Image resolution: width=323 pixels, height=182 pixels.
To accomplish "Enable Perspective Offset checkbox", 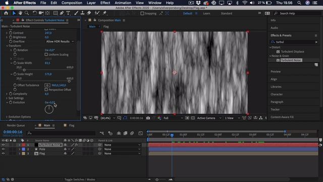I will pos(46,89).
